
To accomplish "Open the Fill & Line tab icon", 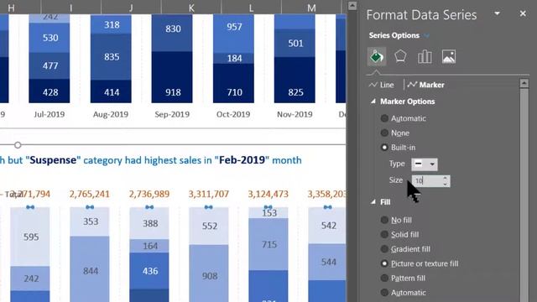I will click(x=377, y=56).
